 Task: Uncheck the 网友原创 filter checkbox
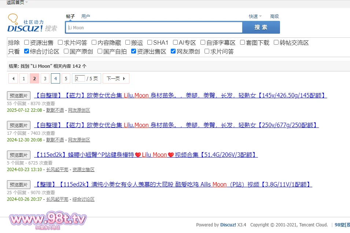pos(173,51)
